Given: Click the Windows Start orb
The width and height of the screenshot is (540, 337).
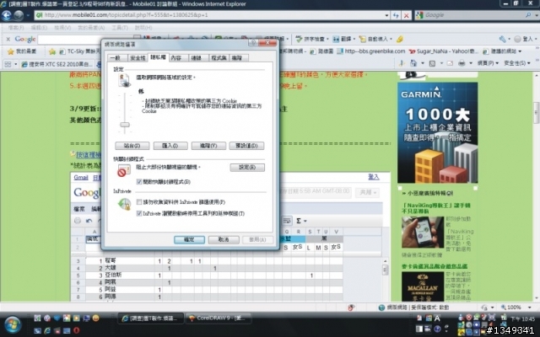Looking at the screenshot, I should click(x=13, y=324).
